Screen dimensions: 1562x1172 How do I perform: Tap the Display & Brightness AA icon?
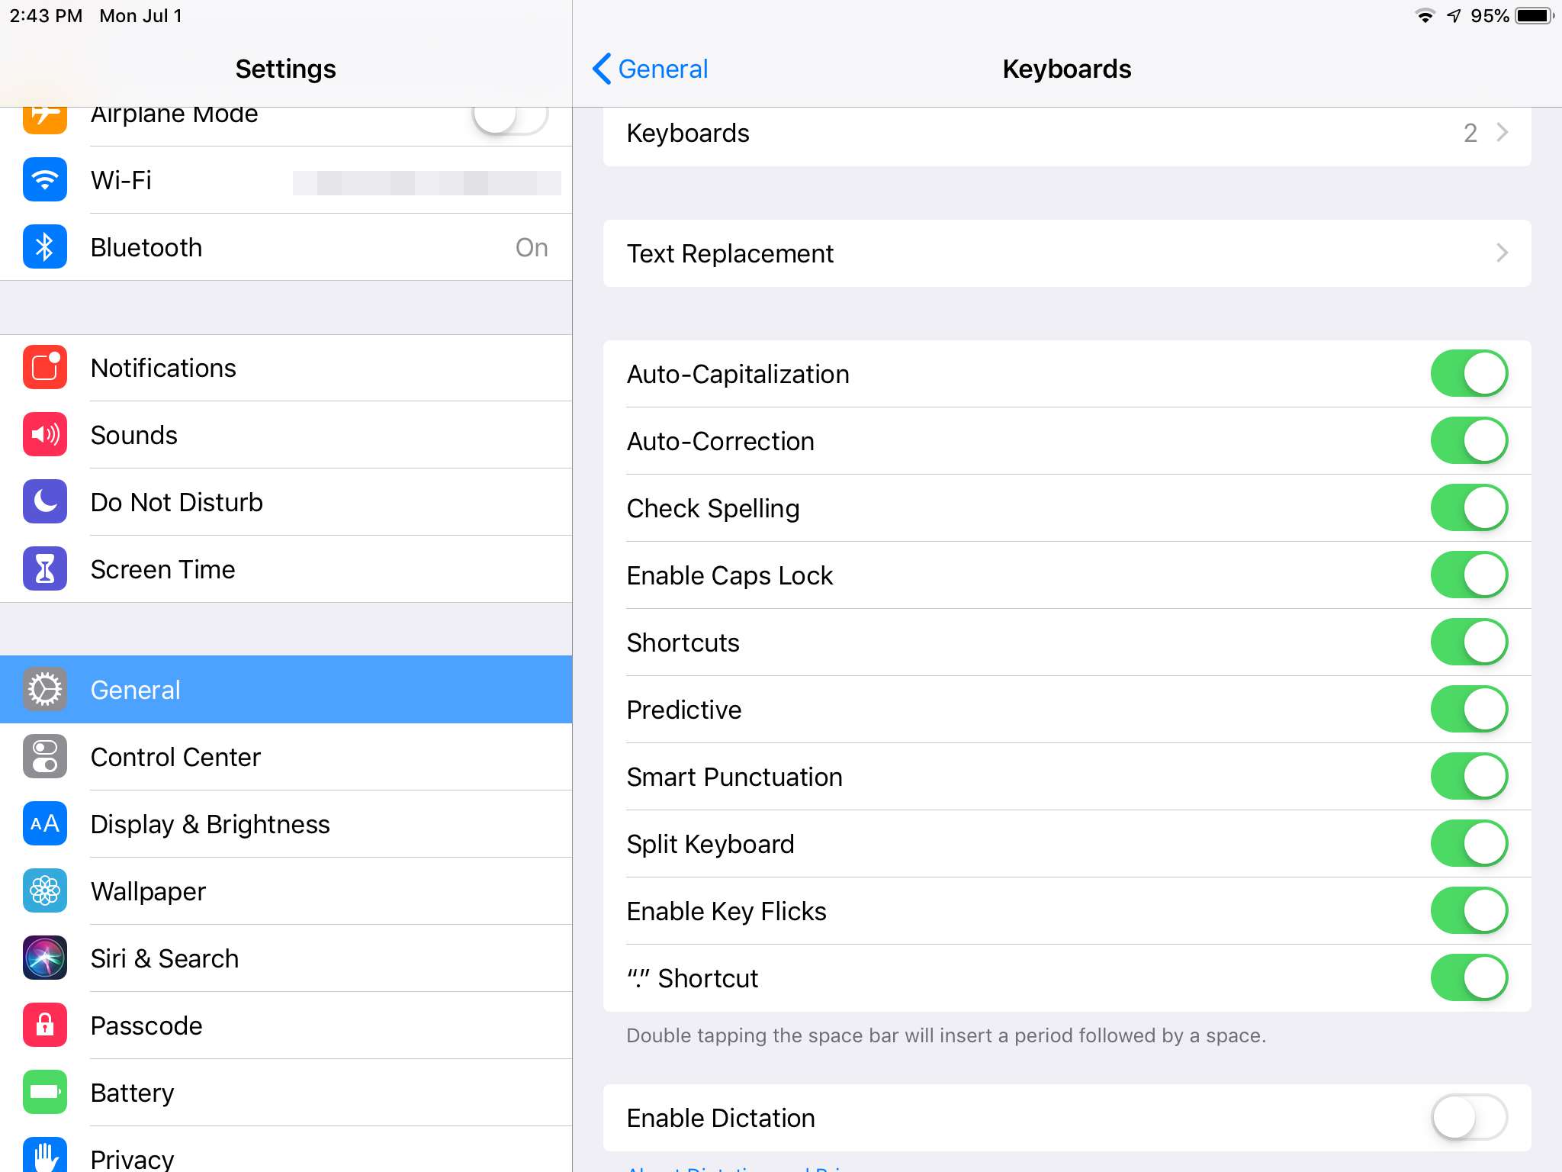[x=45, y=824]
